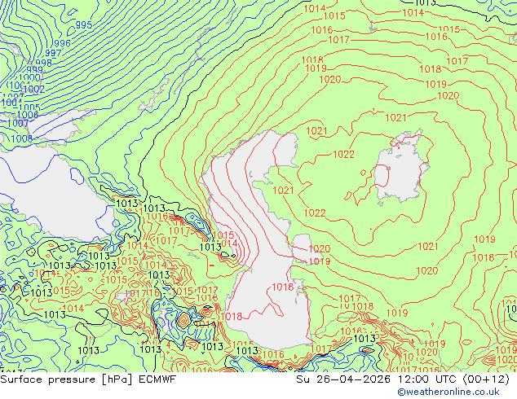Click the blue 999 isobar label

click(x=34, y=70)
